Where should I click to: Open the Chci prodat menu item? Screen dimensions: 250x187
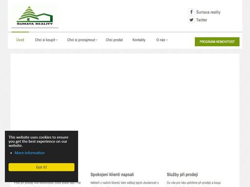tap(114, 40)
